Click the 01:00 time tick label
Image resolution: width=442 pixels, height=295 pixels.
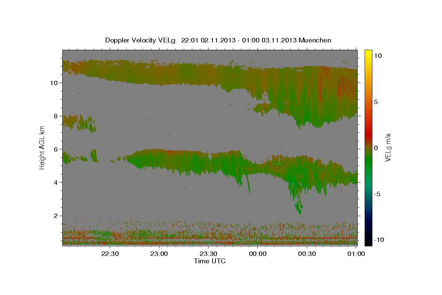pos(356,254)
